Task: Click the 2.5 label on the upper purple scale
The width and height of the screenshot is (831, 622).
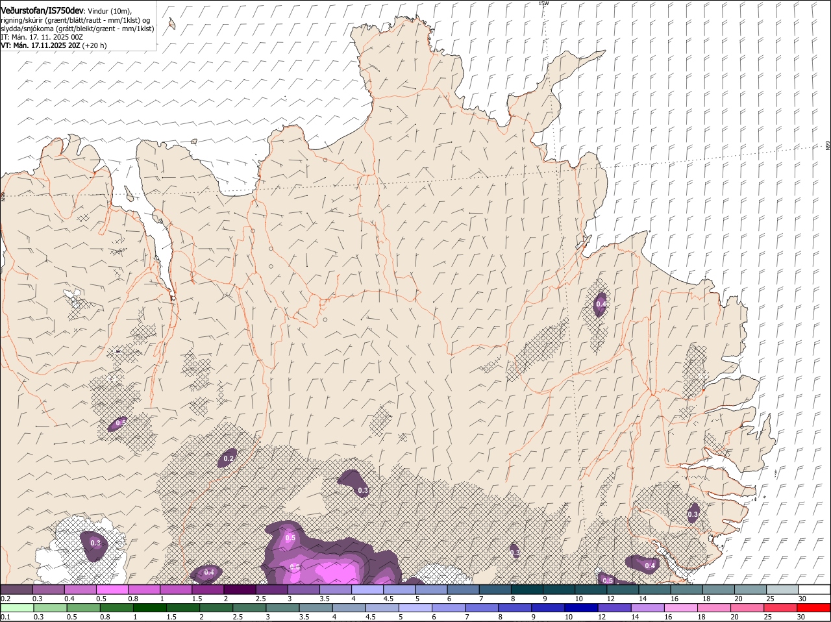Action: pos(260,599)
